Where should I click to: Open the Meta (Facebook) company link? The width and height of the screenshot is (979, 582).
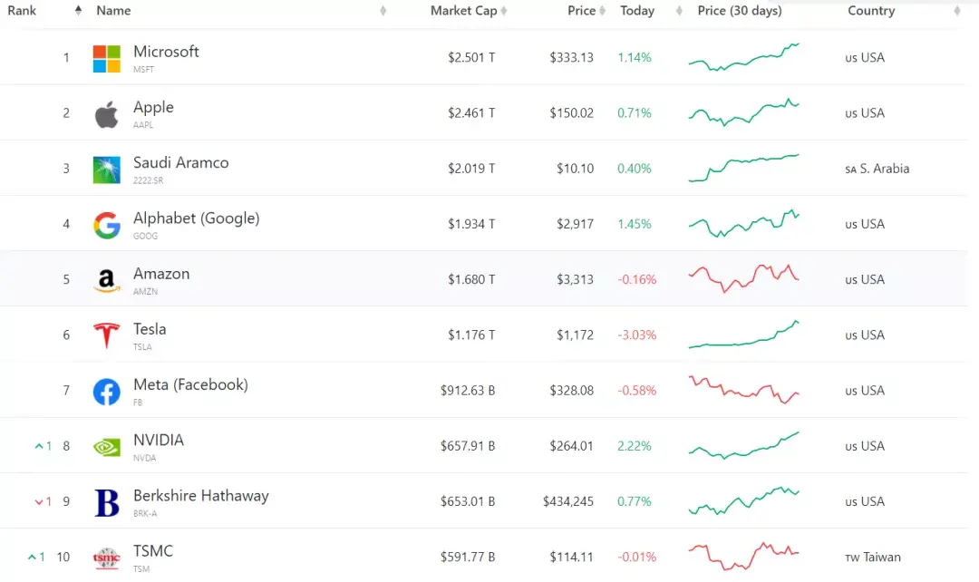190,385
